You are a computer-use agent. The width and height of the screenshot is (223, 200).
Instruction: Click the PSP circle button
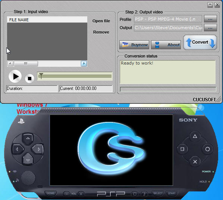(x=207, y=149)
